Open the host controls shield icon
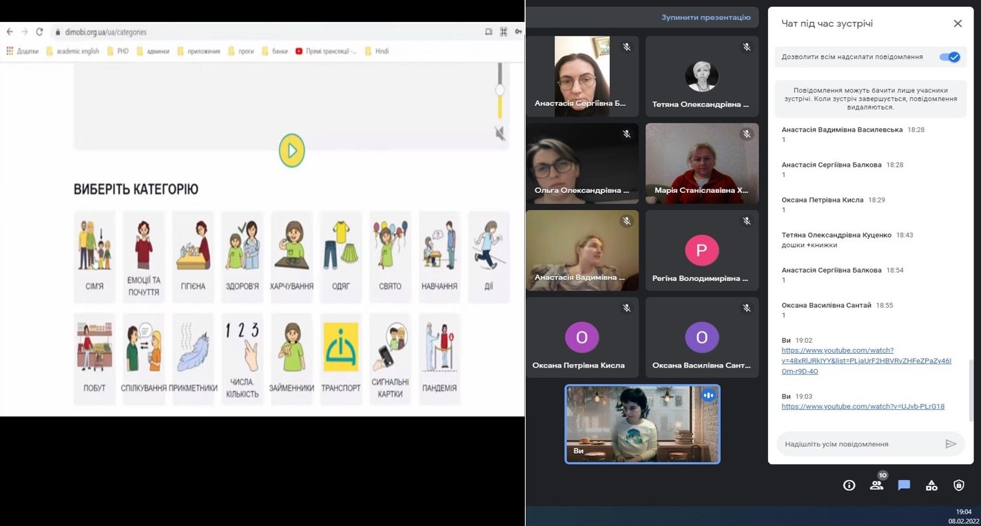Screen dimensions: 981x526 tap(958, 485)
